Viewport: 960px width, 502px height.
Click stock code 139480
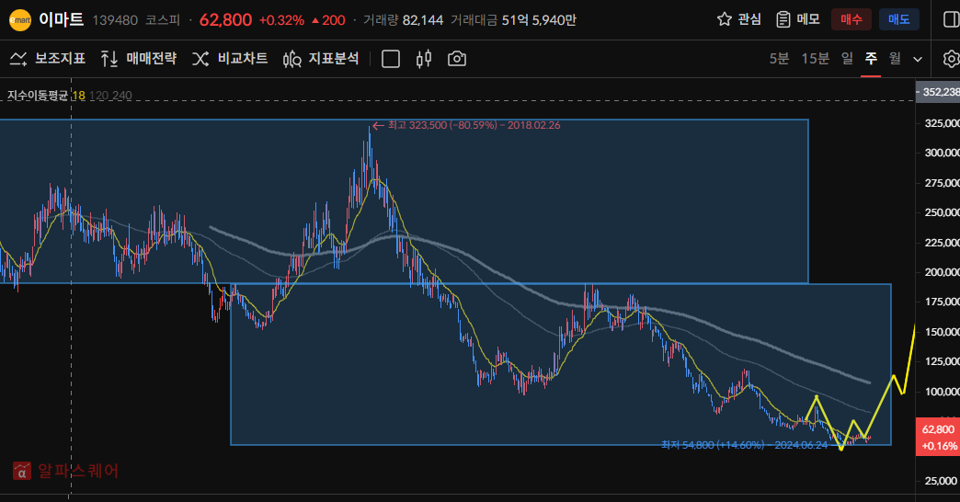[115, 20]
